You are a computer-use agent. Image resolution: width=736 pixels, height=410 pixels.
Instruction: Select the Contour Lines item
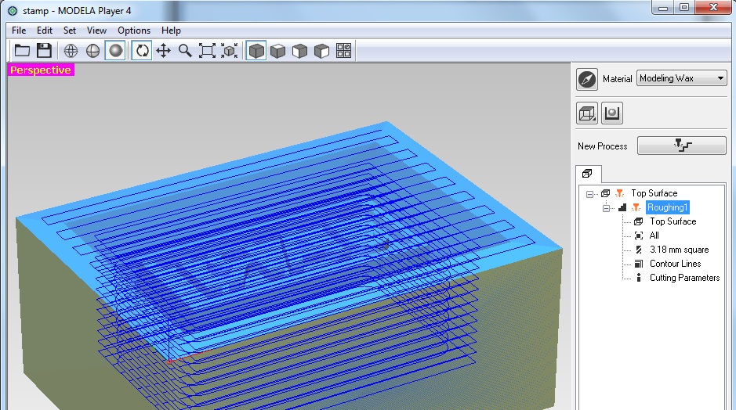pos(675,264)
